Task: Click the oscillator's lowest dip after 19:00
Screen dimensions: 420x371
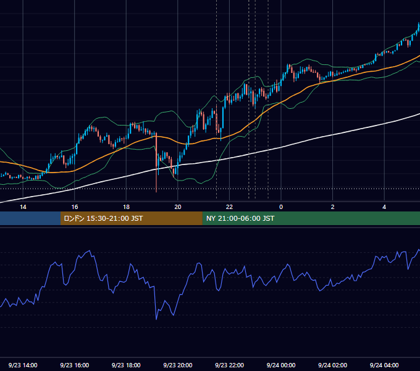Action: [x=156, y=318]
